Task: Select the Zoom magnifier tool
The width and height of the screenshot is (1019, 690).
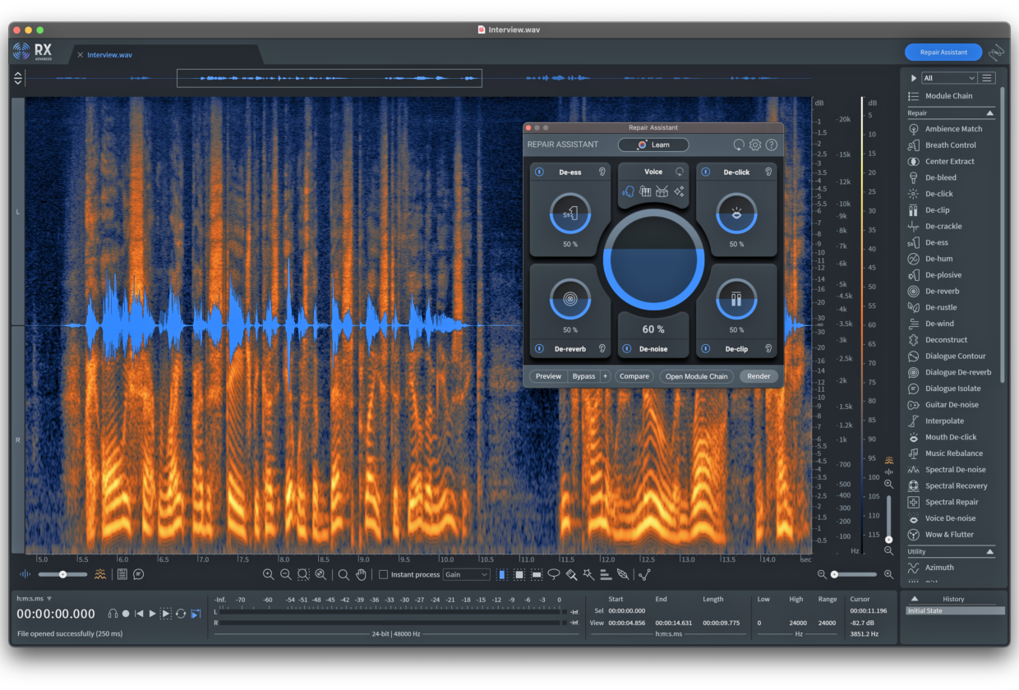Action: coord(344,575)
